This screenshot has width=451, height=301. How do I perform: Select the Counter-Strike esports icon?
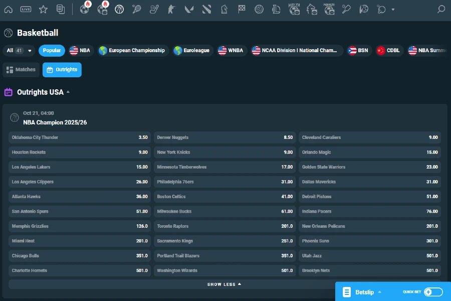point(171,9)
